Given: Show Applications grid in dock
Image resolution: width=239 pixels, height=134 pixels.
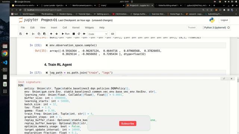Looking at the screenshot, I should (5, 91).
